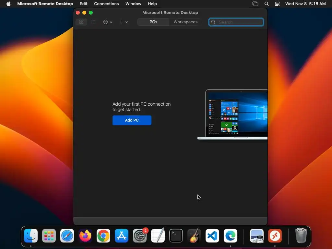Launch Google Chrome from the Dock

(x=103, y=236)
